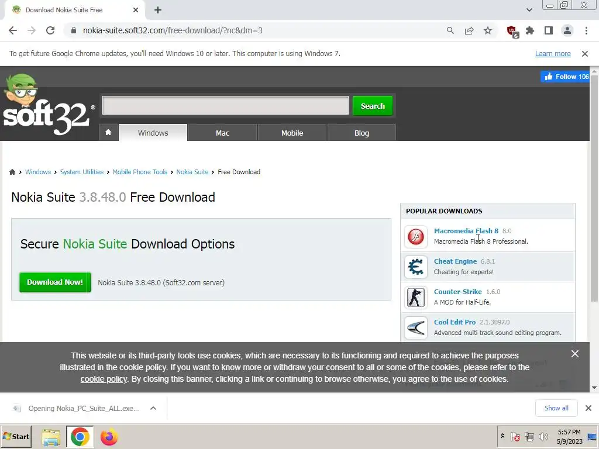Viewport: 599px width, 449px height.
Task: Dismiss the Chrome update infobar
Action: point(584,54)
